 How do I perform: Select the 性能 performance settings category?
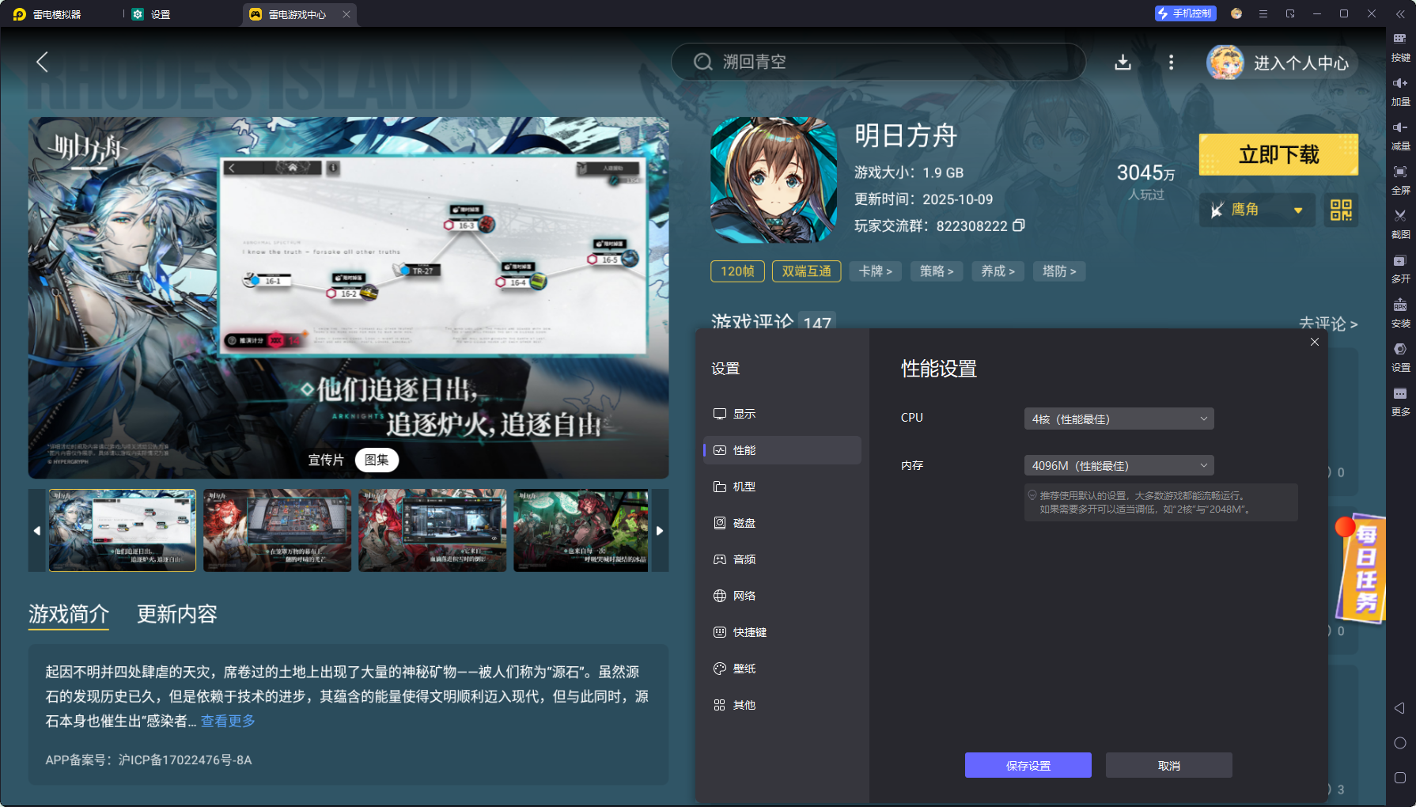coord(744,450)
